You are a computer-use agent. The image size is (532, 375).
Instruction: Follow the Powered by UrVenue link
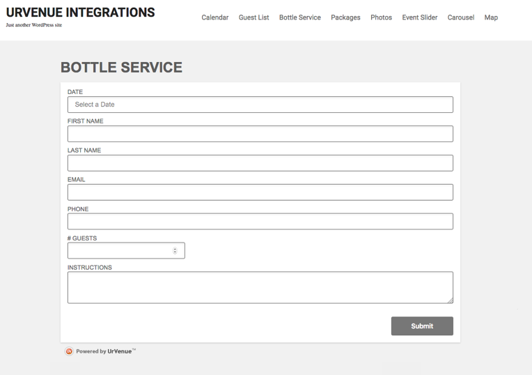click(105, 351)
